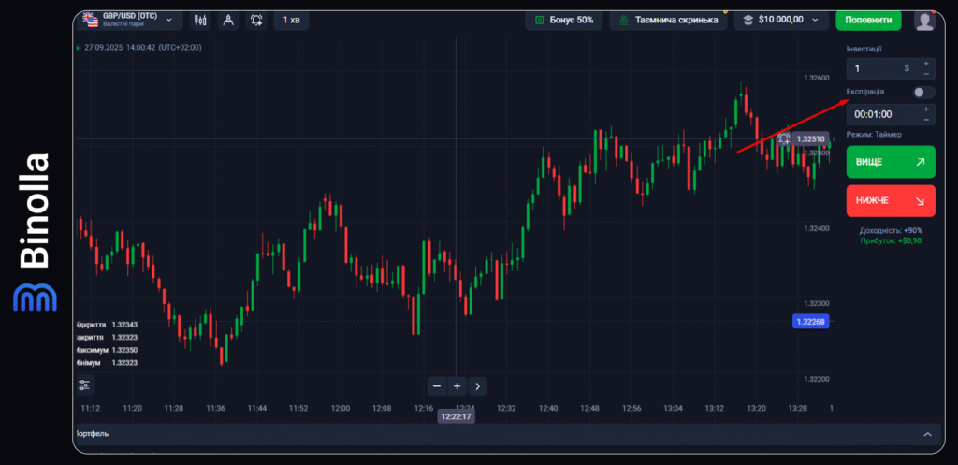Screen dimensions: 958x465
Task: Open the user profile avatar
Action: [924, 21]
